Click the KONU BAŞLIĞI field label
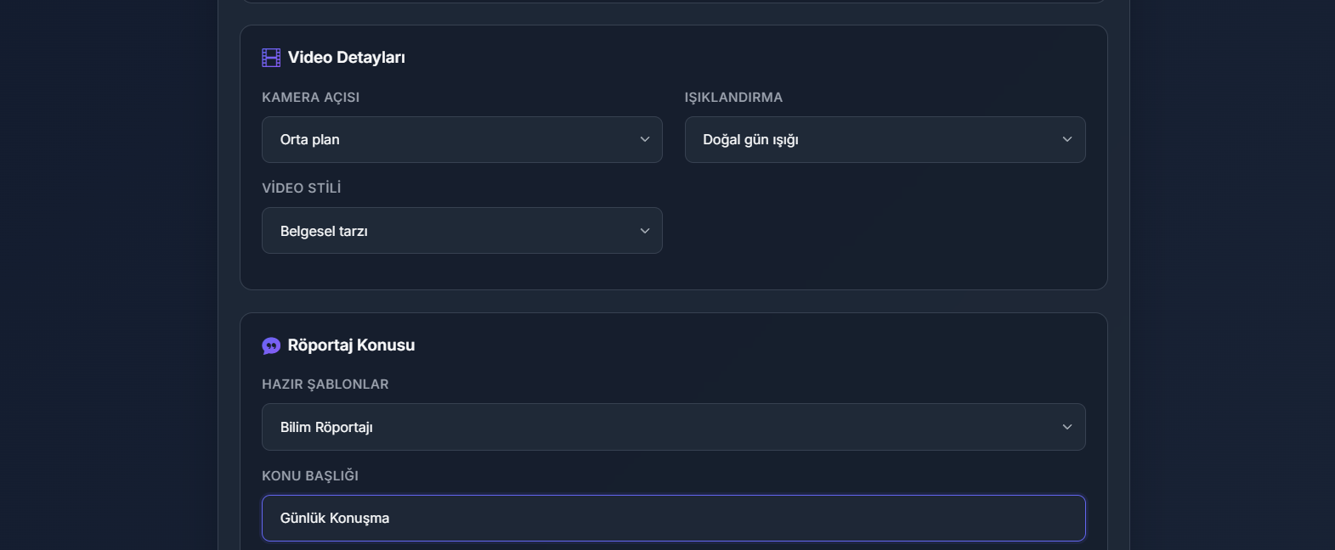 coord(310,476)
